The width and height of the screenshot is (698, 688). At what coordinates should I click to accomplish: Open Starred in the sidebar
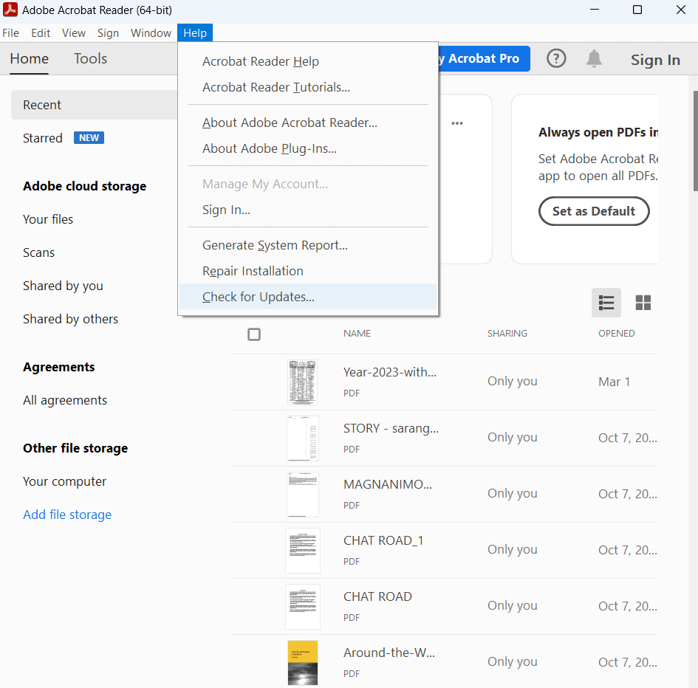click(43, 138)
